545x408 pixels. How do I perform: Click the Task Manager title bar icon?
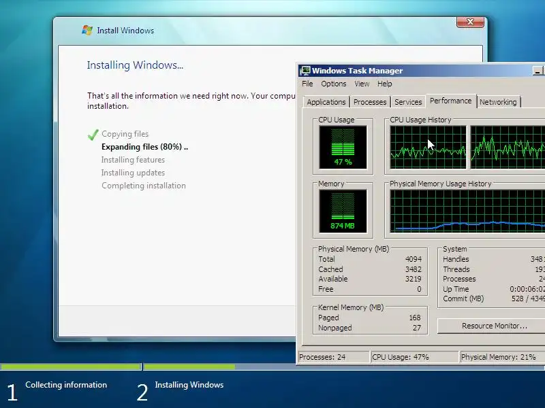305,71
